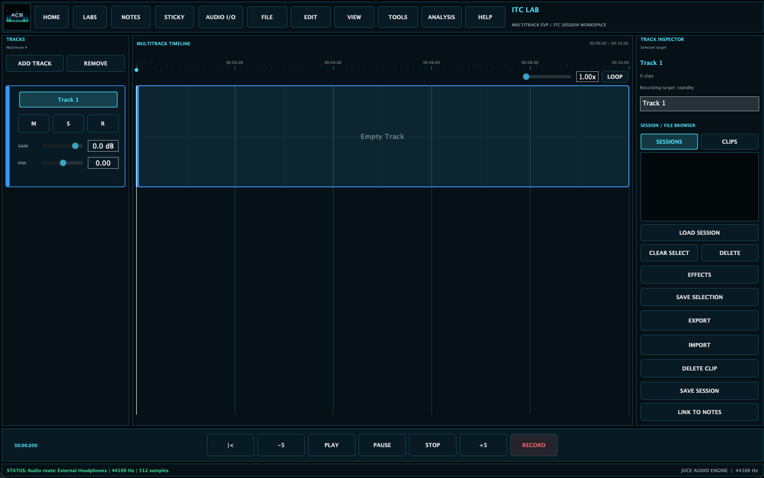This screenshot has width=764, height=478.
Task: Open the ANALYSIS menu
Action: point(442,17)
